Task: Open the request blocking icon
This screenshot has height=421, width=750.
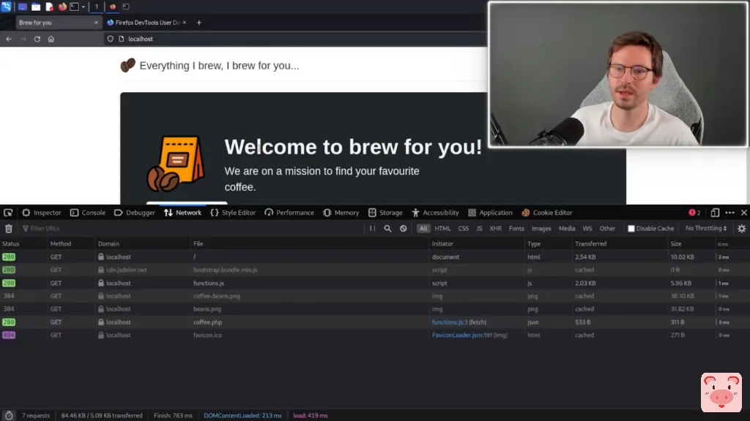Action: (404, 229)
